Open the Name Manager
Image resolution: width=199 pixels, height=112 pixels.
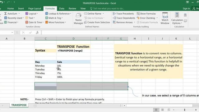[78, 18]
